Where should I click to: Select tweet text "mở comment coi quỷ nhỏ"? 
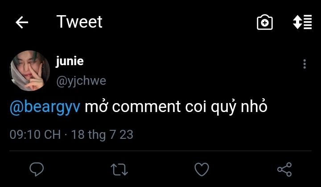tap(176, 107)
